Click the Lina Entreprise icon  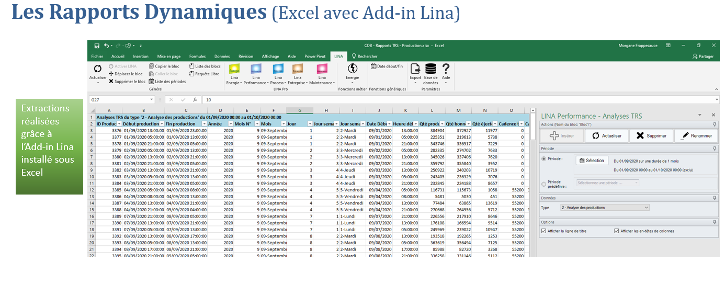pos(297,69)
